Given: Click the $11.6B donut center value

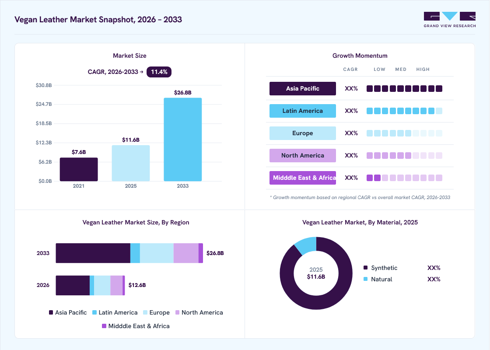Looking at the screenshot, I should pyautogui.click(x=316, y=276).
